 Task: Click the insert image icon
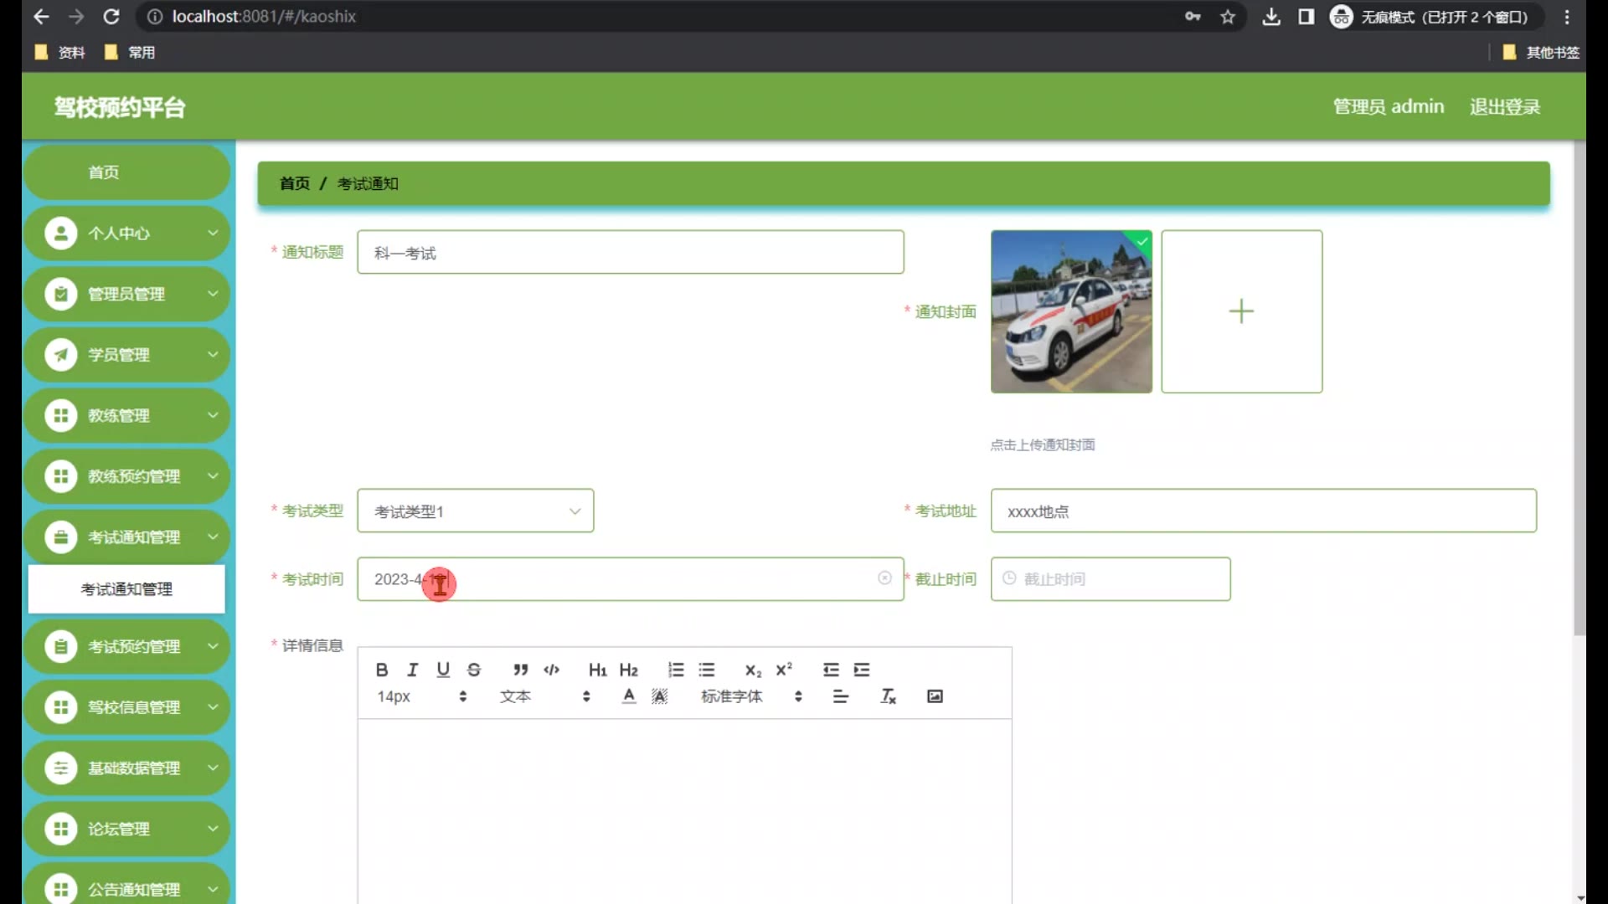[935, 696]
